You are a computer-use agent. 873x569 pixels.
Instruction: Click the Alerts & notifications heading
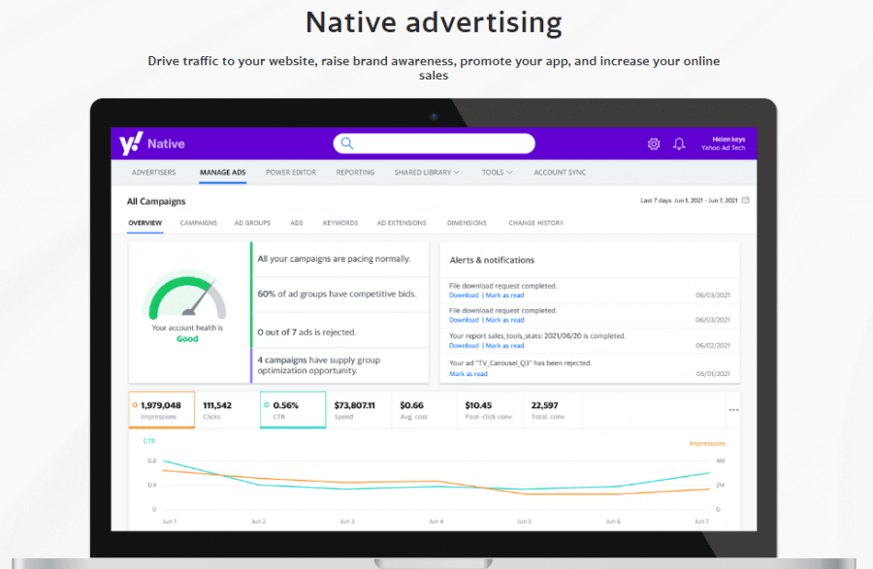[492, 260]
